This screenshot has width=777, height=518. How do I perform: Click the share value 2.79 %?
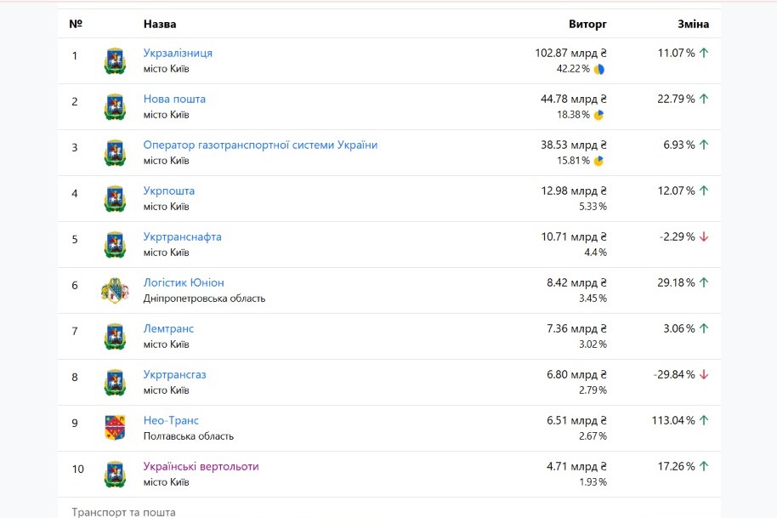coord(593,390)
